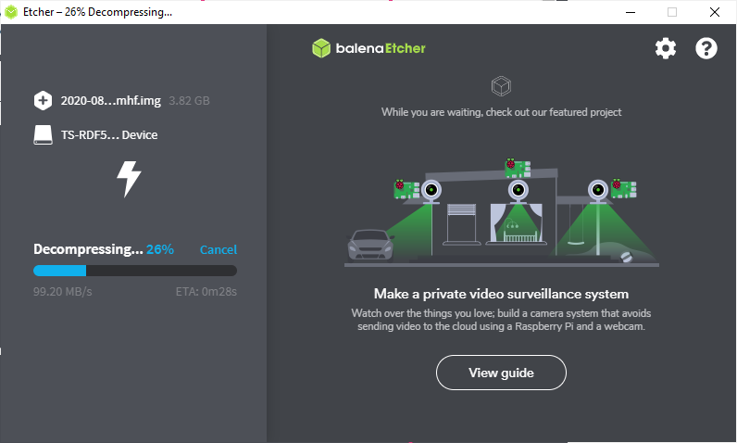The width and height of the screenshot is (737, 443).
Task: Click the lightning bolt flash icon
Action: pos(129,179)
